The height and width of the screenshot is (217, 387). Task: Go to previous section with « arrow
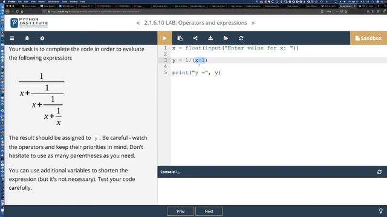pyautogui.click(x=138, y=23)
